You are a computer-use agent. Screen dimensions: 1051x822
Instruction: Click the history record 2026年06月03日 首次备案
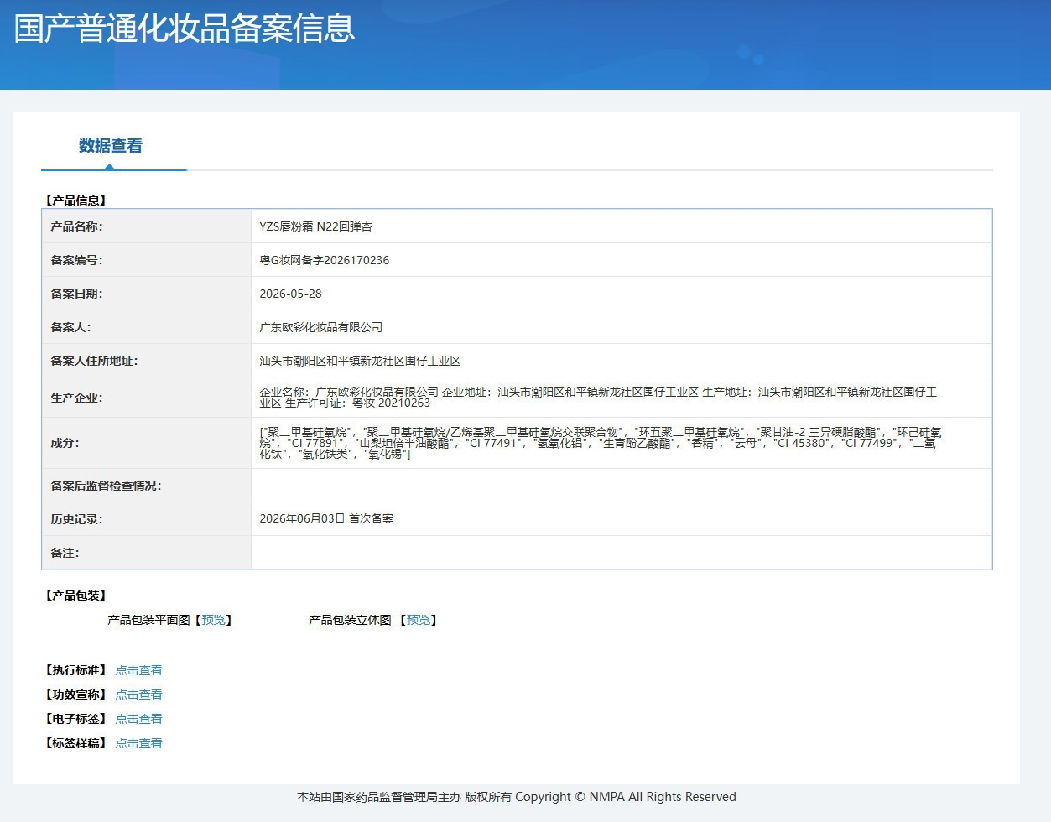(x=326, y=518)
